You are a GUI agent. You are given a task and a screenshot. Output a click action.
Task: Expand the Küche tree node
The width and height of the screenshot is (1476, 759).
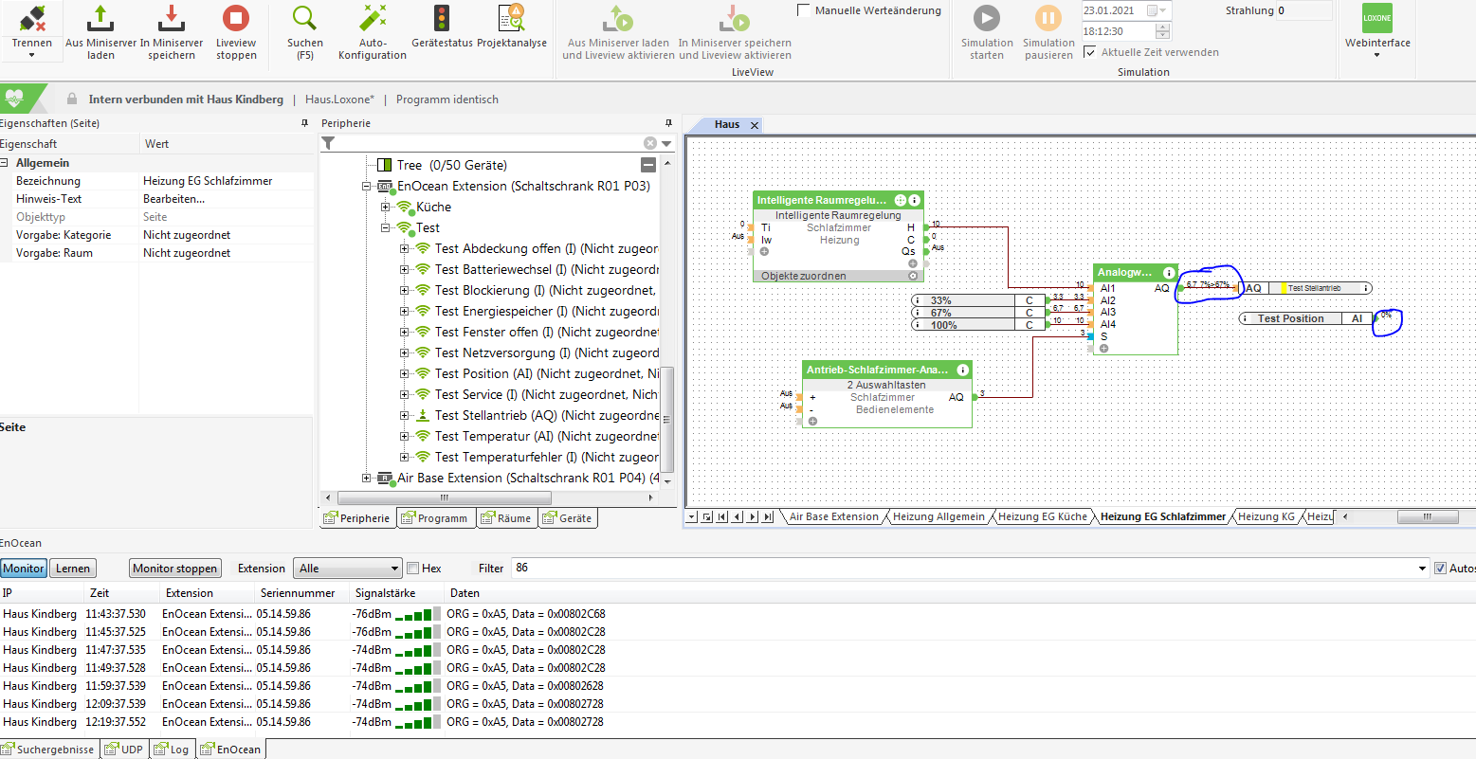[386, 207]
